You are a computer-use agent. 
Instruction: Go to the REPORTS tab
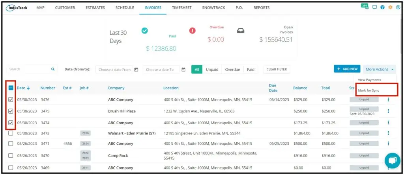click(262, 8)
